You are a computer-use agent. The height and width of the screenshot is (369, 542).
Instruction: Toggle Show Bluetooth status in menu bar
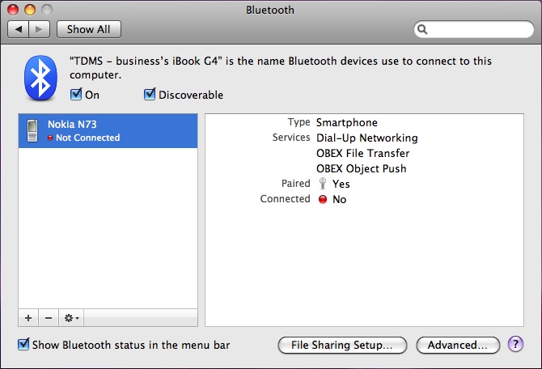click(23, 344)
